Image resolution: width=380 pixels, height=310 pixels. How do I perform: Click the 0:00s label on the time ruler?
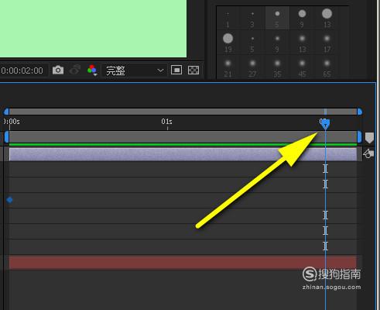click(12, 122)
